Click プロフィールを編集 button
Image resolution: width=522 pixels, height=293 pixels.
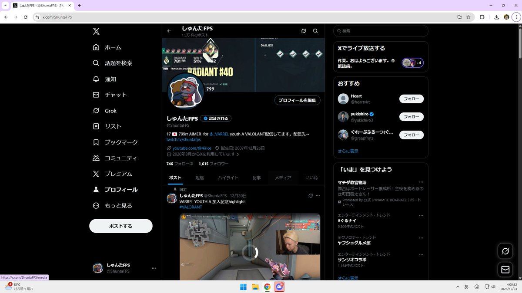pos(298,100)
